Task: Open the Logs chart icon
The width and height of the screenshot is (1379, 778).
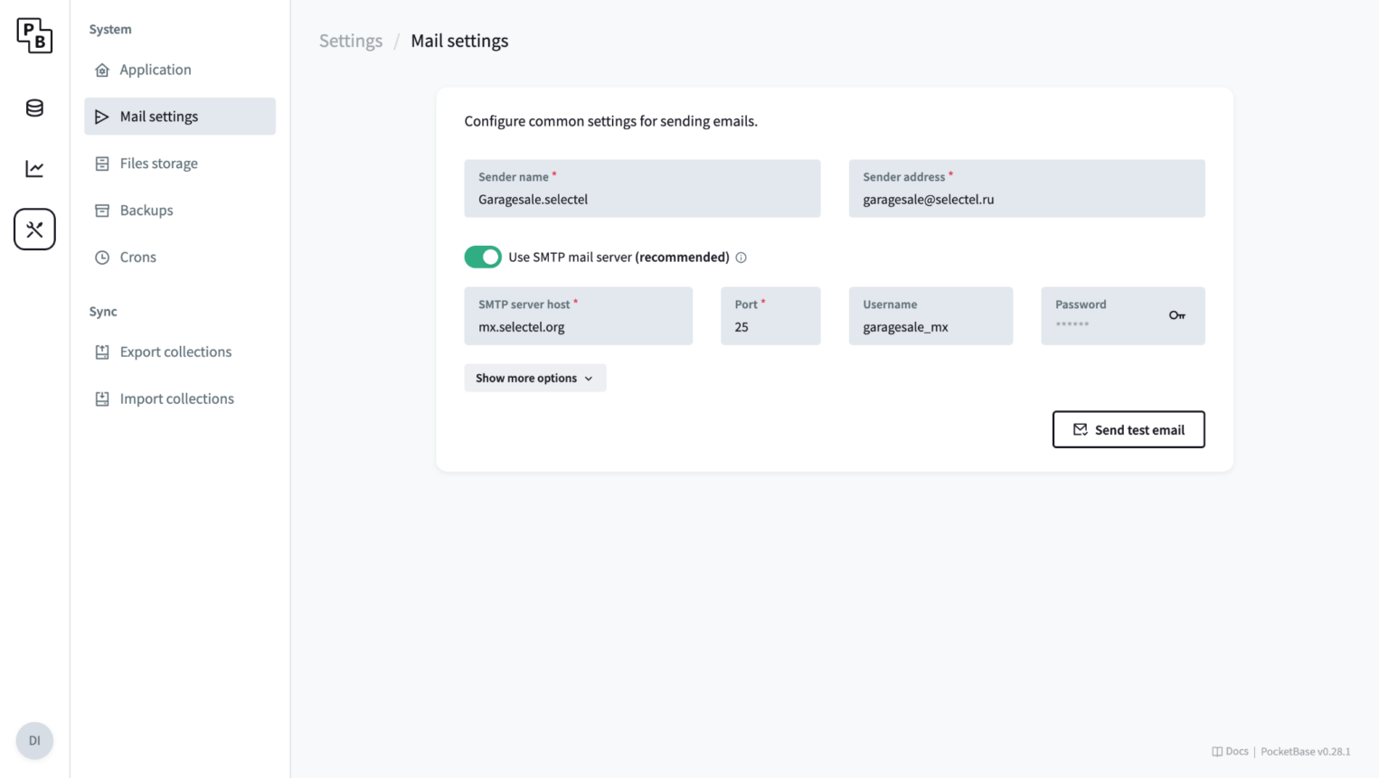Action: click(x=34, y=169)
